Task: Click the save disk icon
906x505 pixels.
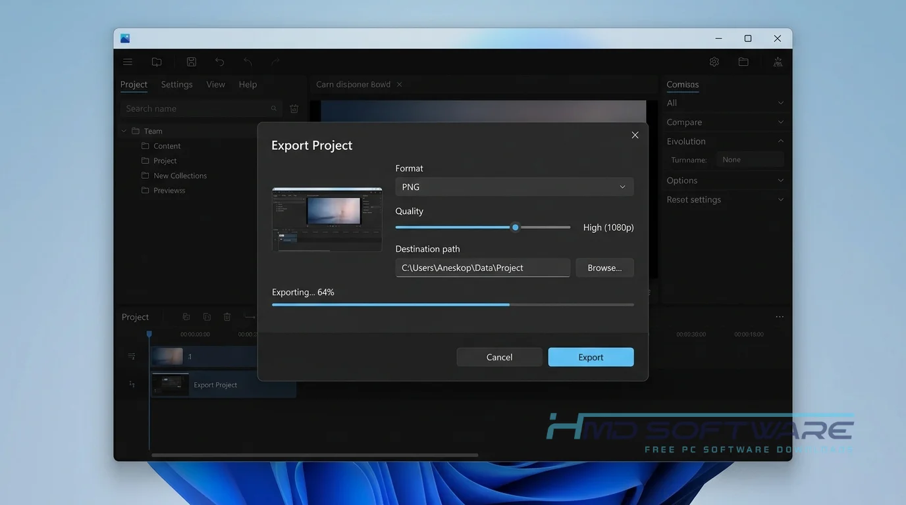Action: (192, 62)
